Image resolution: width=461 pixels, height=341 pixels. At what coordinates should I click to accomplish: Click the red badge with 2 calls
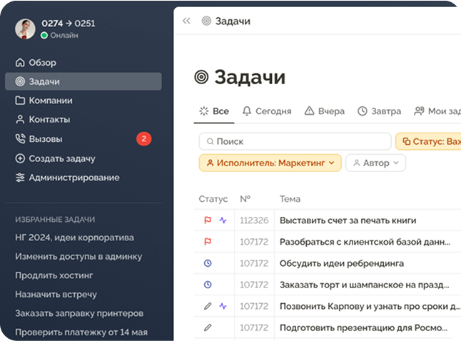coord(143,138)
